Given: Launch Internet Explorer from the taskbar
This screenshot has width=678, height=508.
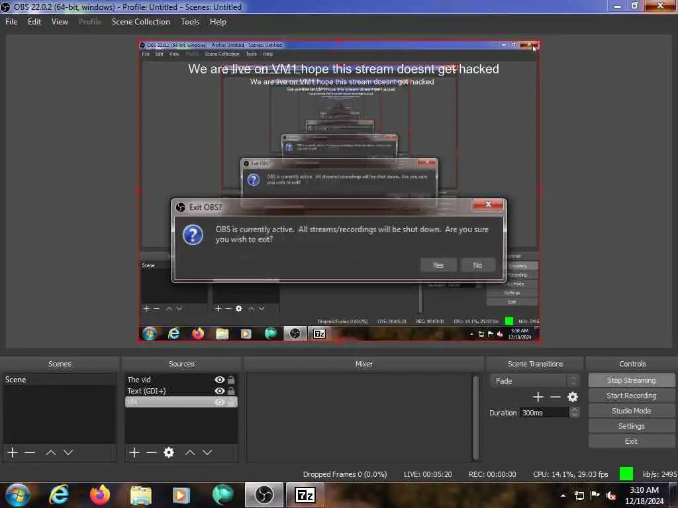Looking at the screenshot, I should click(59, 495).
